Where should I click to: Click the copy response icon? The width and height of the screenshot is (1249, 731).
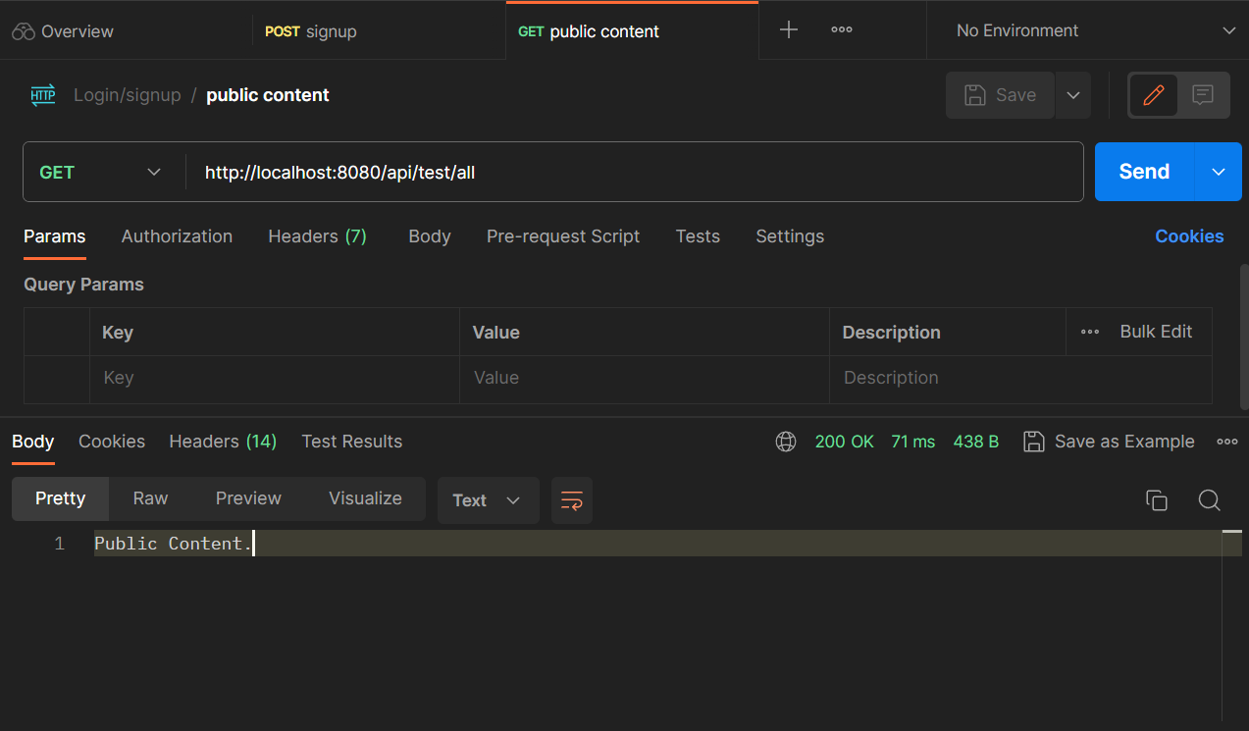(x=1156, y=500)
